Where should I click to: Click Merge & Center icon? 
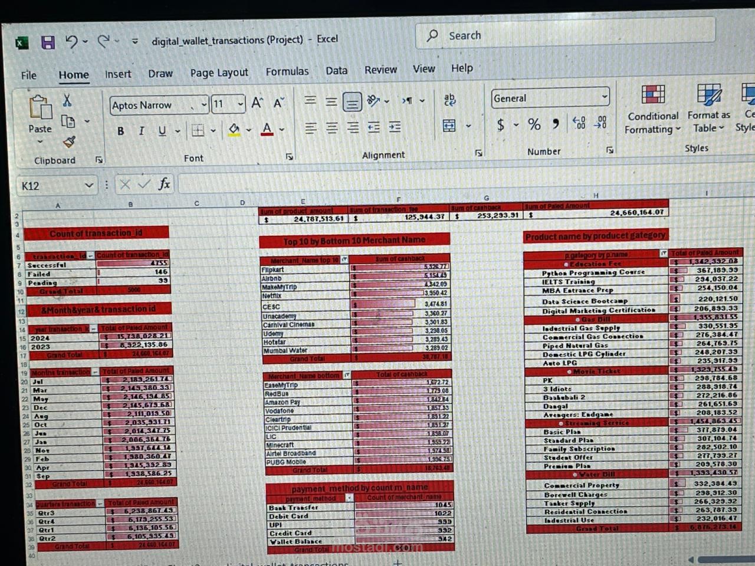(449, 125)
